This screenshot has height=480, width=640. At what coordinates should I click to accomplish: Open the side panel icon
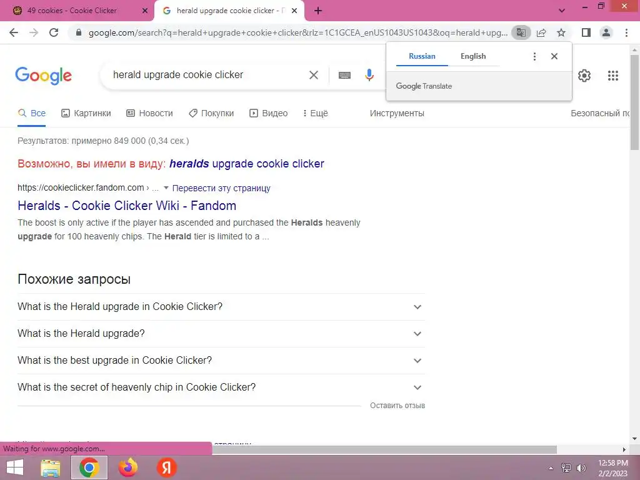click(x=586, y=32)
